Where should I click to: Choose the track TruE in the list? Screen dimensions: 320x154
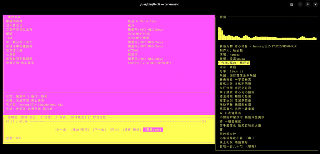click(x=9, y=38)
